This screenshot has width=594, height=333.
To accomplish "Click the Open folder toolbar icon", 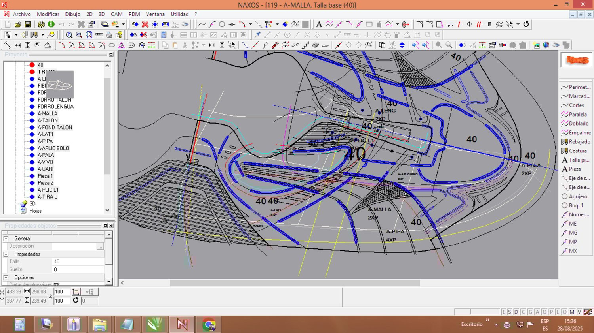I will point(18,24).
